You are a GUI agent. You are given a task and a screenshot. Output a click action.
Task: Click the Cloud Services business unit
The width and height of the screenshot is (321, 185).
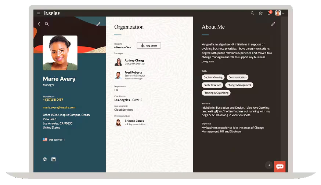124,110
